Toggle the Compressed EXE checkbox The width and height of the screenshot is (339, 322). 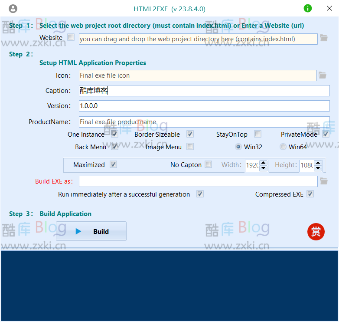click(310, 194)
